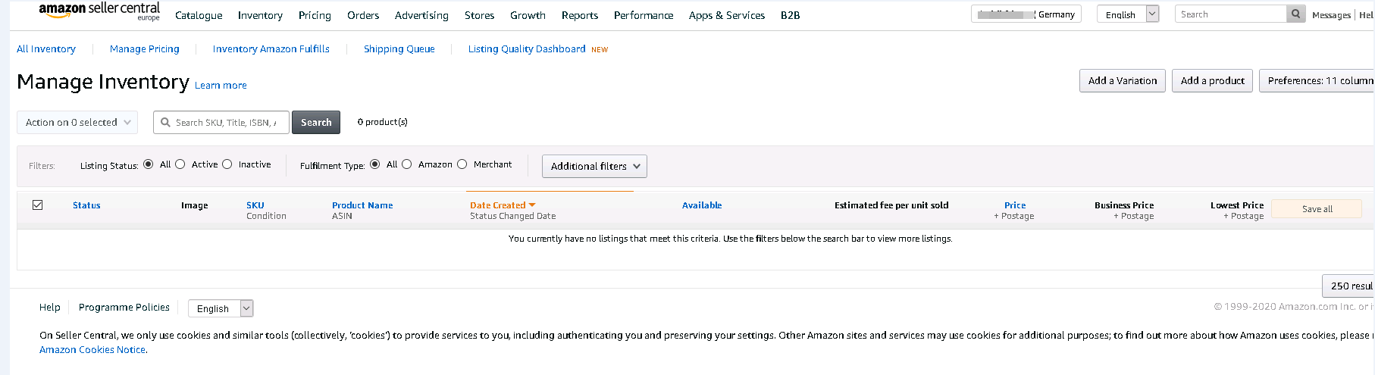
Task: Click the footer Help link
Action: pyautogui.click(x=50, y=307)
